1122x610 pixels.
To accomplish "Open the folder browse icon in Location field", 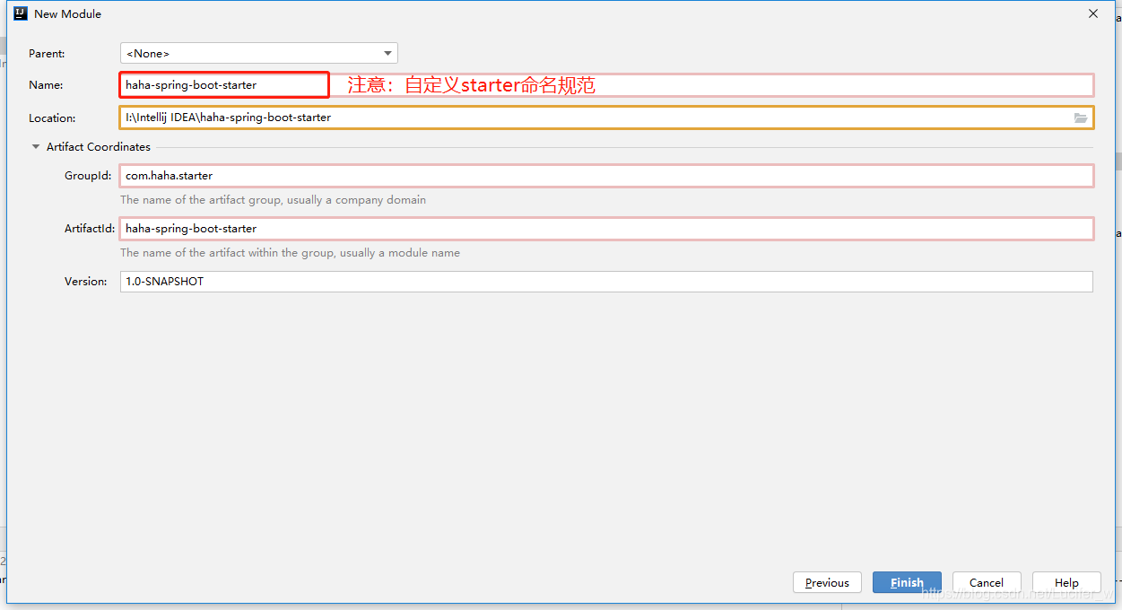I will click(1081, 118).
